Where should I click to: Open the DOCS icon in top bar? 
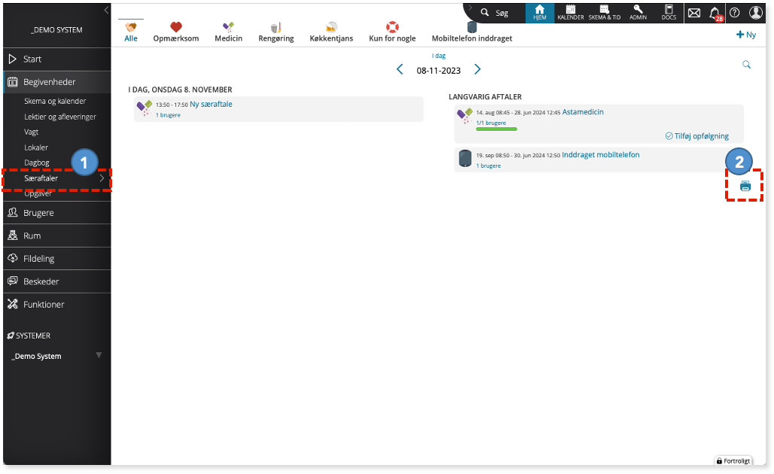coord(669,13)
